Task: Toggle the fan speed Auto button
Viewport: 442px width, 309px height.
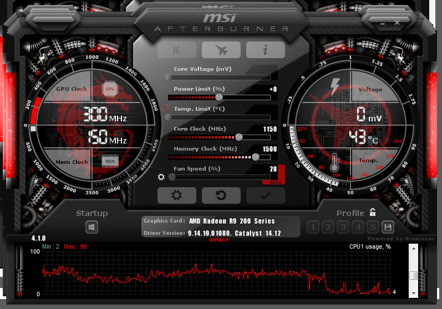Action: (275, 182)
